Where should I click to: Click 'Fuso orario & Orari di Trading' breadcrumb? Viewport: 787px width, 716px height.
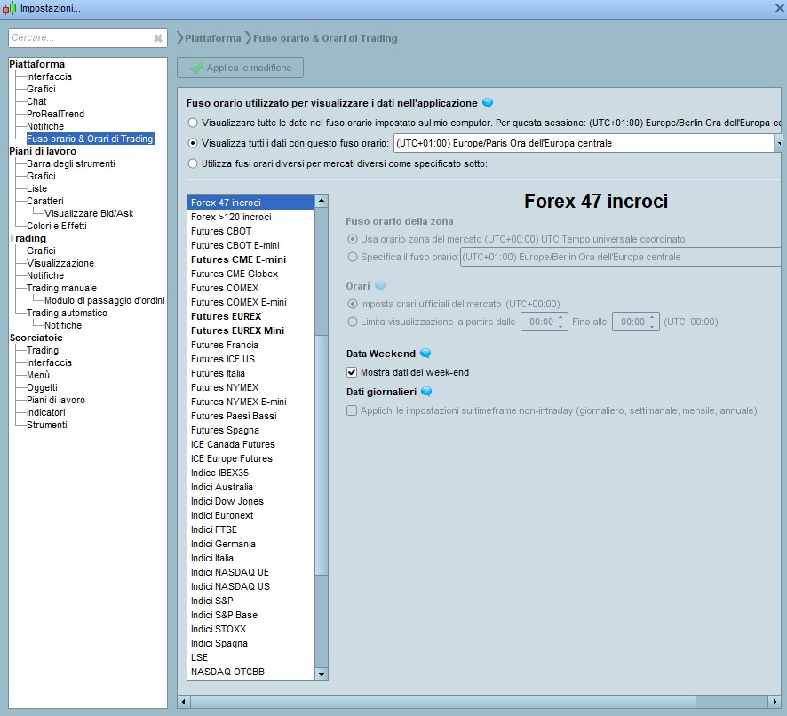coord(325,38)
